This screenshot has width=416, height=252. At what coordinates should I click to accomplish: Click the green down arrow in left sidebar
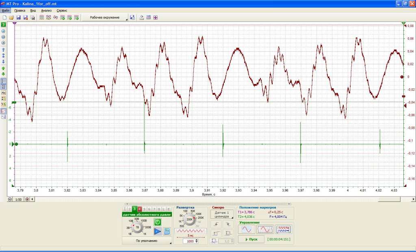pos(3,74)
